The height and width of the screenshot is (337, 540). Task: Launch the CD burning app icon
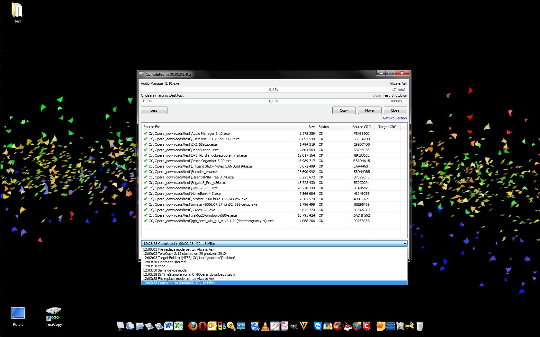pyautogui.click(x=255, y=326)
